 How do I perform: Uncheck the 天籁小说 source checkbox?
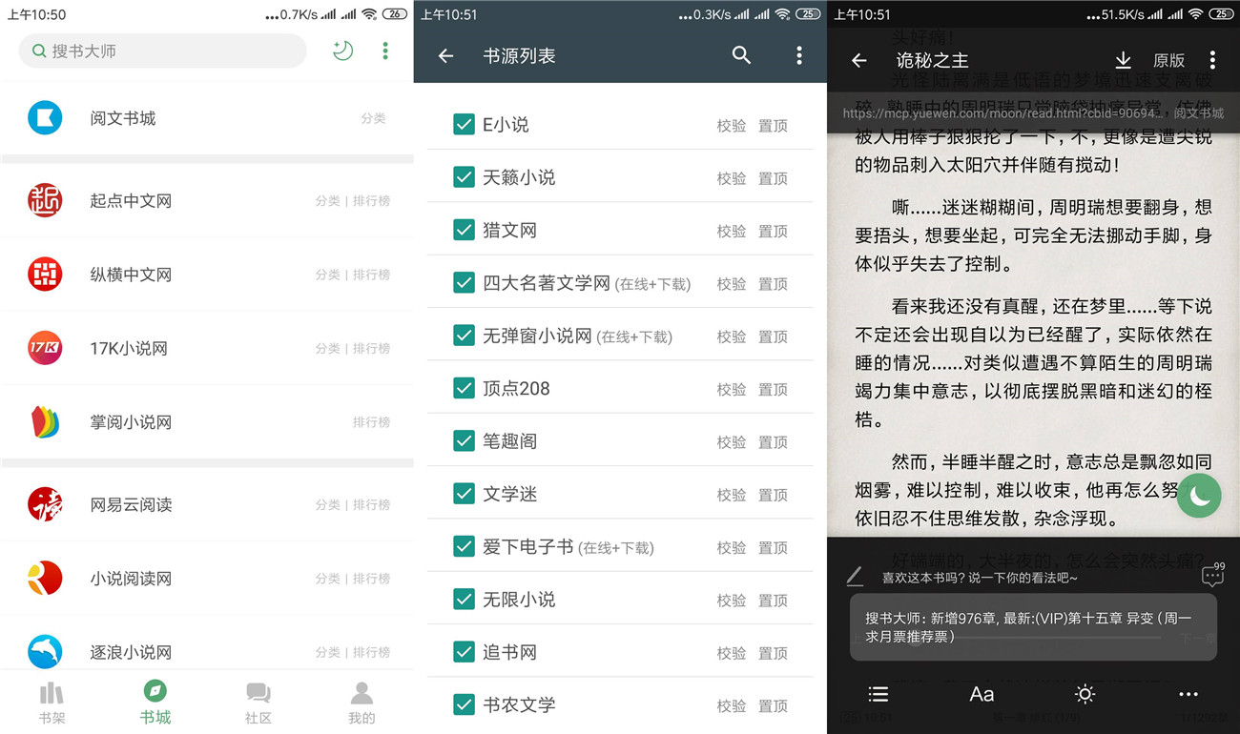(x=464, y=177)
